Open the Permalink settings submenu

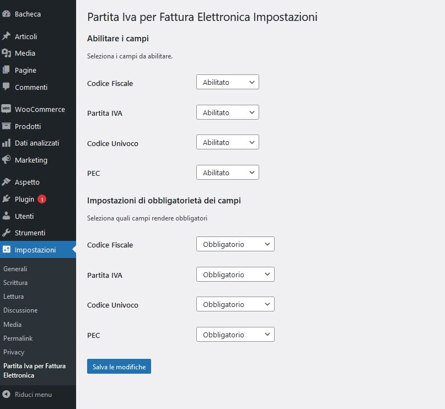click(x=18, y=338)
